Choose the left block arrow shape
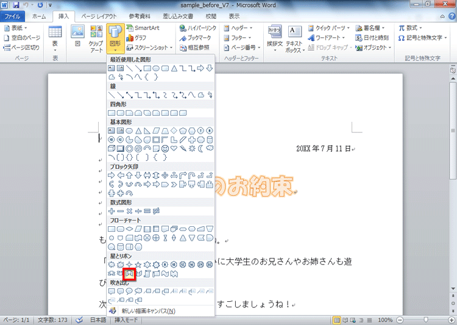The height and width of the screenshot is (325, 457). tap(121, 176)
